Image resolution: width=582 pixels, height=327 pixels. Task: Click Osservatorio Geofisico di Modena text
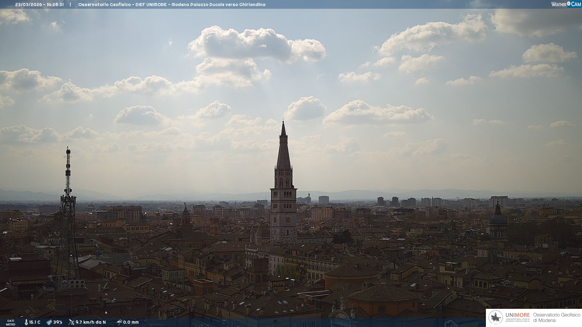pyautogui.click(x=557, y=318)
